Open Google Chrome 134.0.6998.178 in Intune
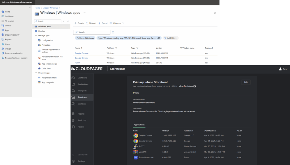This screenshot has height=165, width=290. pos(82,53)
